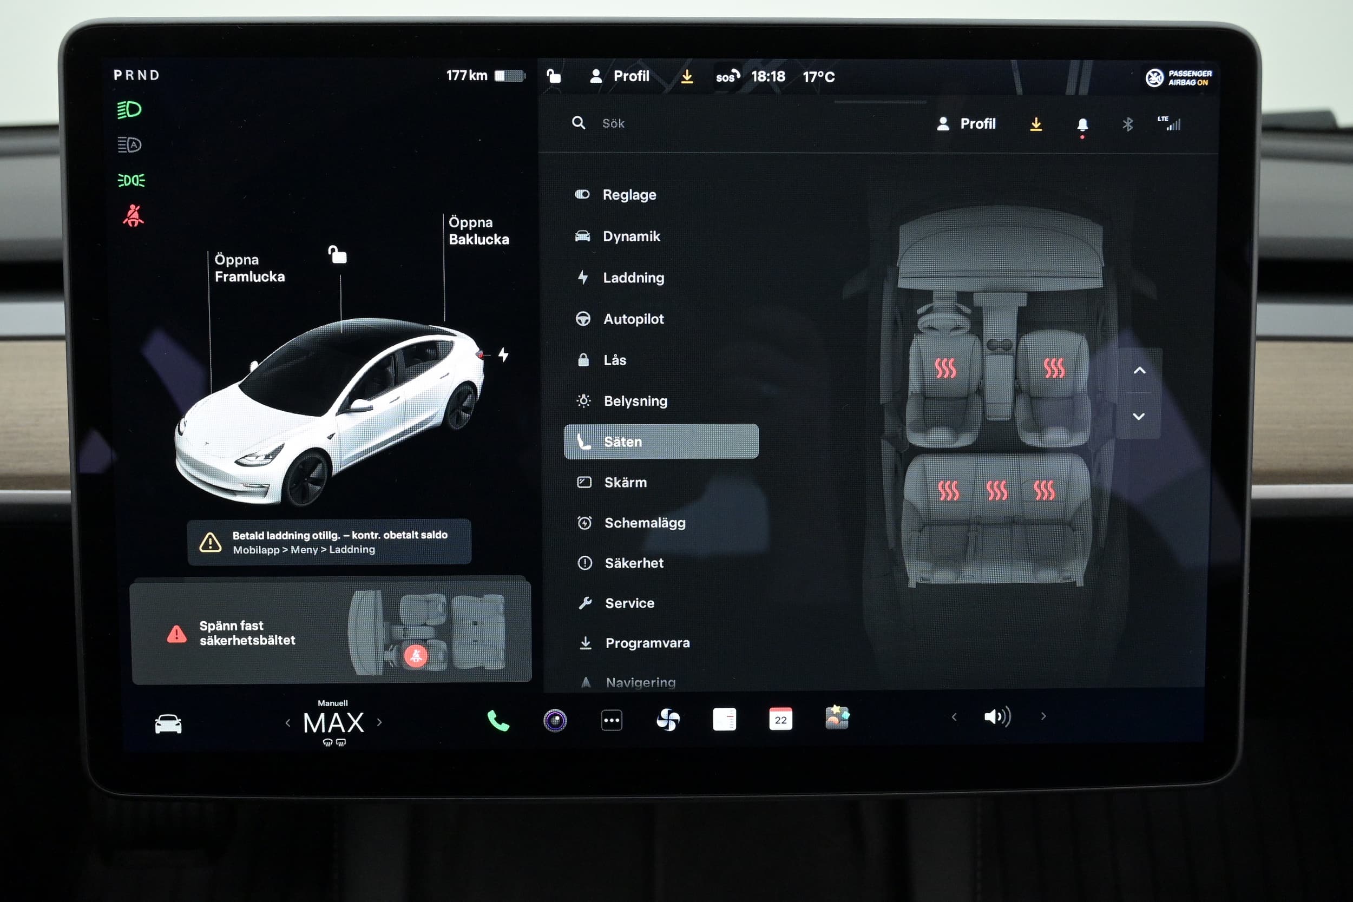Toggle driver seat heater
The width and height of the screenshot is (1353, 902).
pyautogui.click(x=944, y=368)
